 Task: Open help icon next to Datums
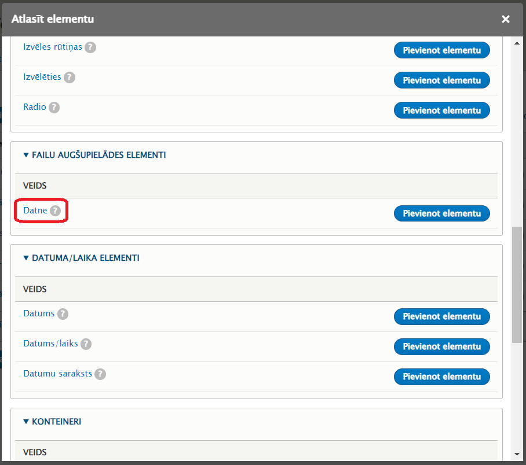point(63,314)
